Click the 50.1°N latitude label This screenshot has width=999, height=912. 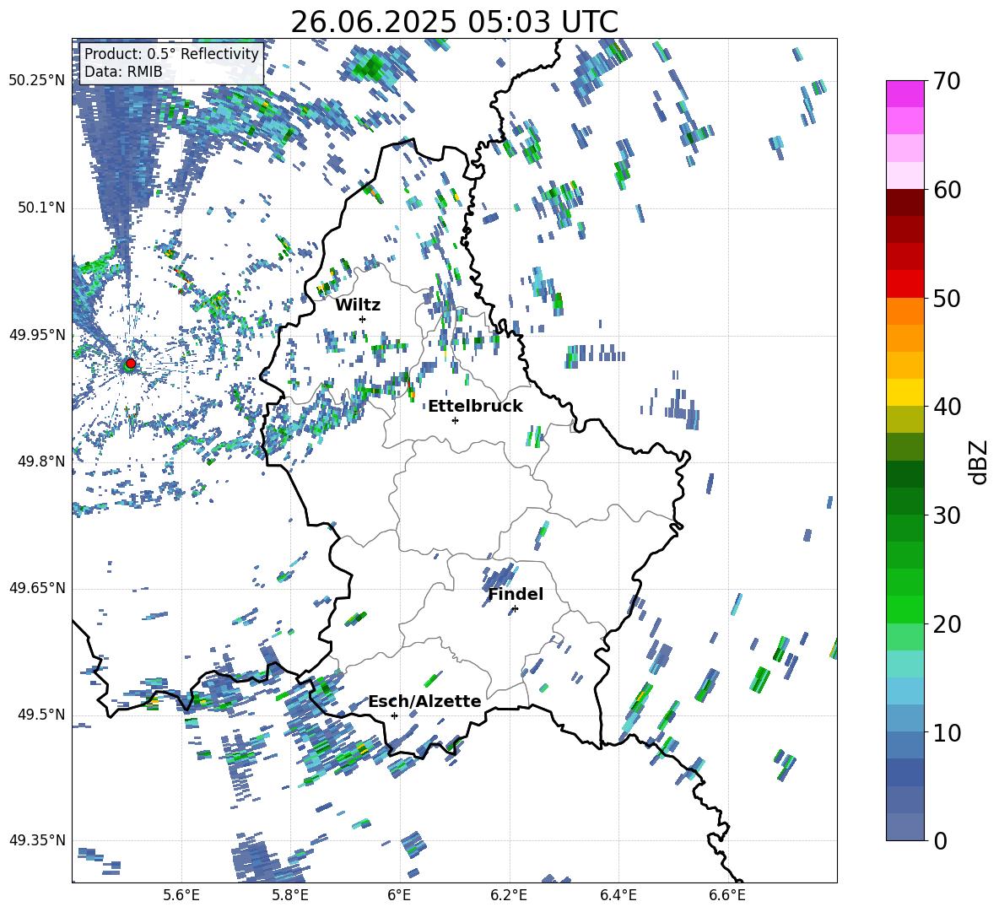(40, 208)
